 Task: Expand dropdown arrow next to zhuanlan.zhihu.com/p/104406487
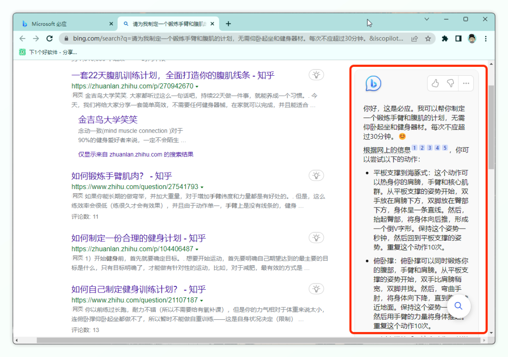point(197,249)
